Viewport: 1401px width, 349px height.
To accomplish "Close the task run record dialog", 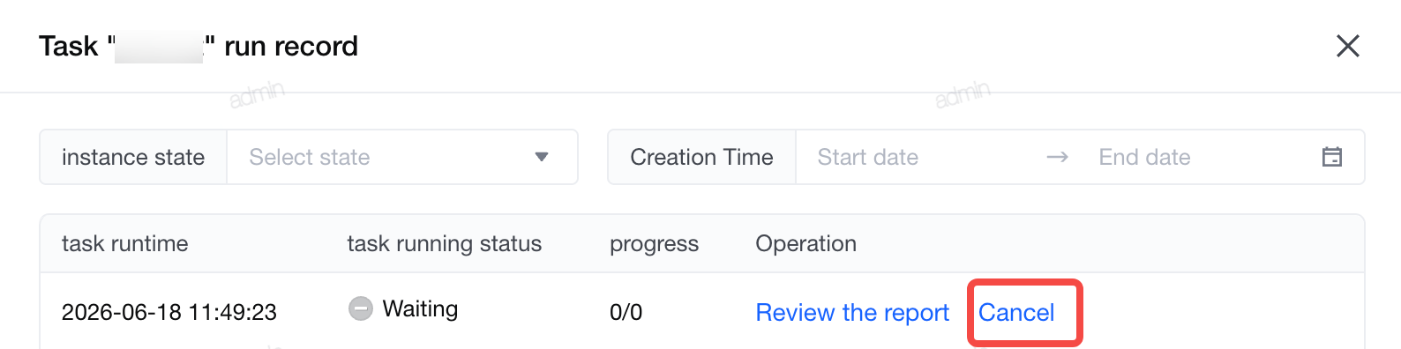I will tap(1347, 46).
